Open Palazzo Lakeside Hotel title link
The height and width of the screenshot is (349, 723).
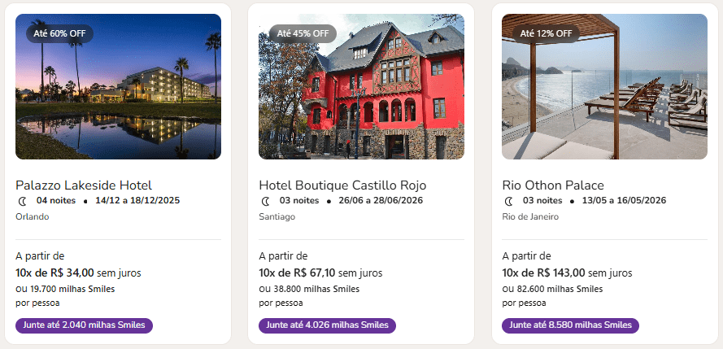point(84,185)
